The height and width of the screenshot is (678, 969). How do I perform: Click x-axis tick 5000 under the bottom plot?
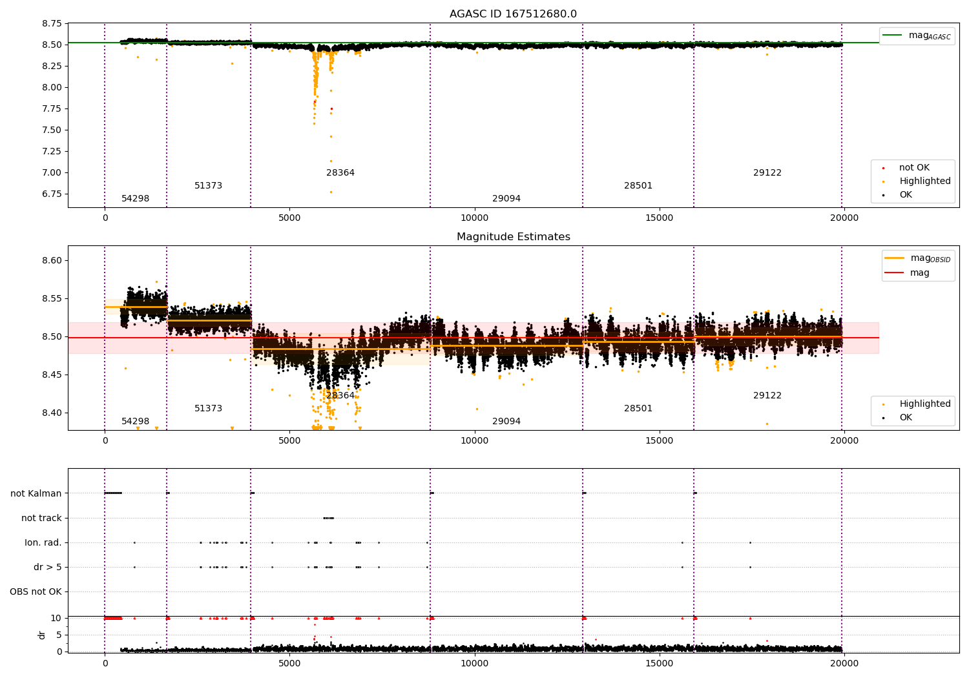[289, 663]
